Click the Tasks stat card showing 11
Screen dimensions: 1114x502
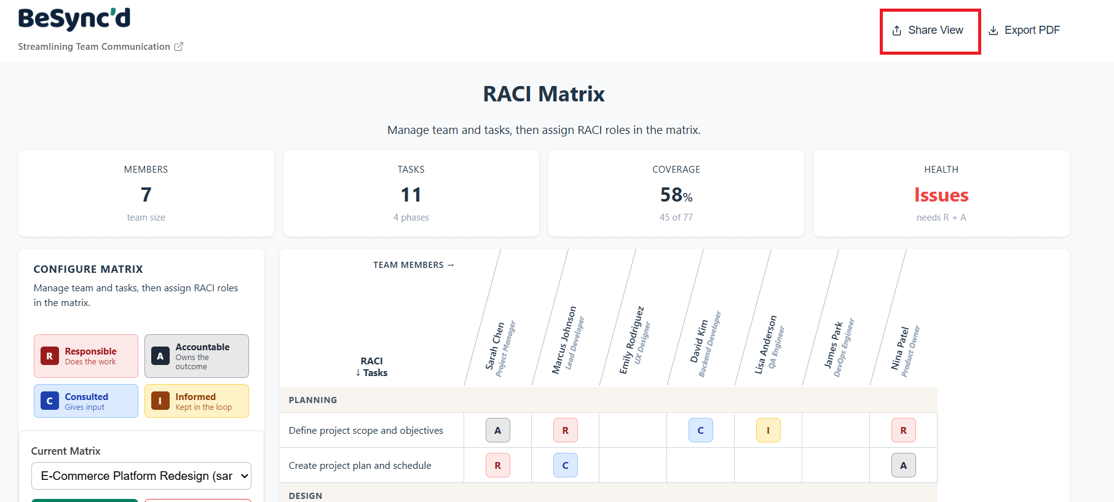[411, 194]
